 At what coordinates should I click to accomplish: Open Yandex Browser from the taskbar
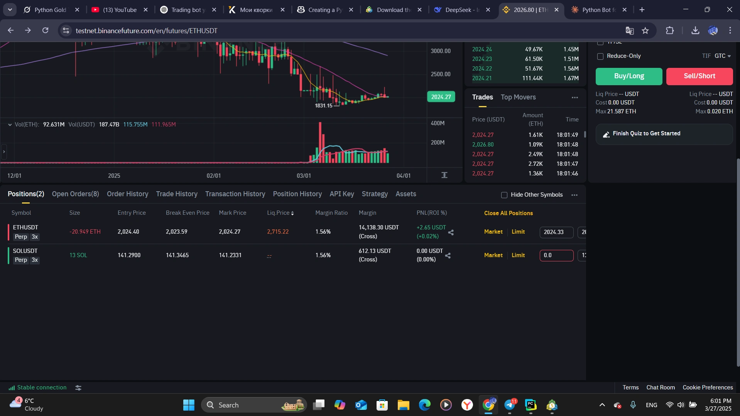pyautogui.click(x=467, y=405)
